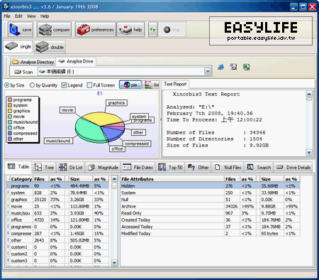Screen dimensions: 319x280
Task: Click the File Attributes column header
Action: [x=172, y=179]
